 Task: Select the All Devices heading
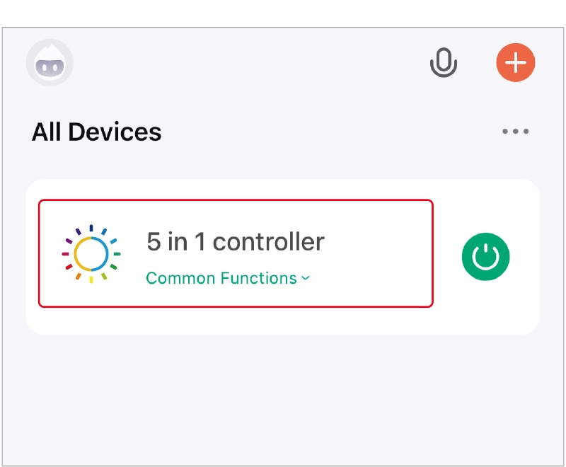(97, 132)
